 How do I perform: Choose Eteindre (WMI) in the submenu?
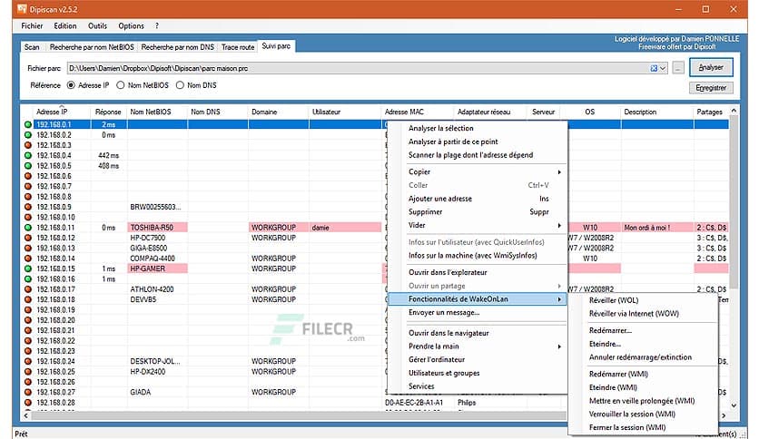(x=613, y=387)
